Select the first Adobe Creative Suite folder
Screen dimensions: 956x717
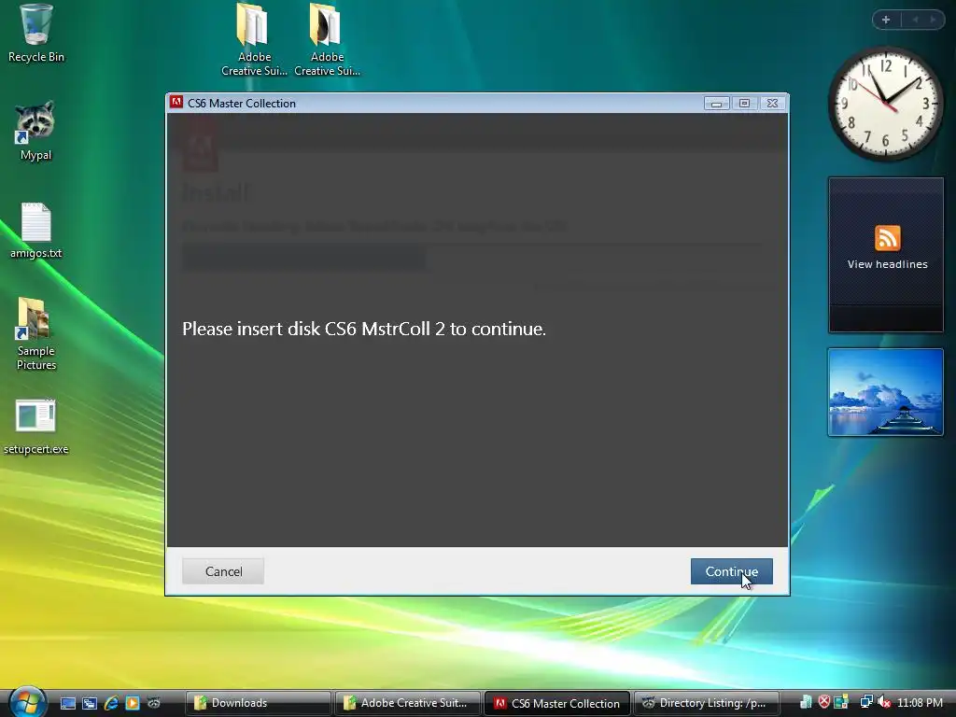254,40
